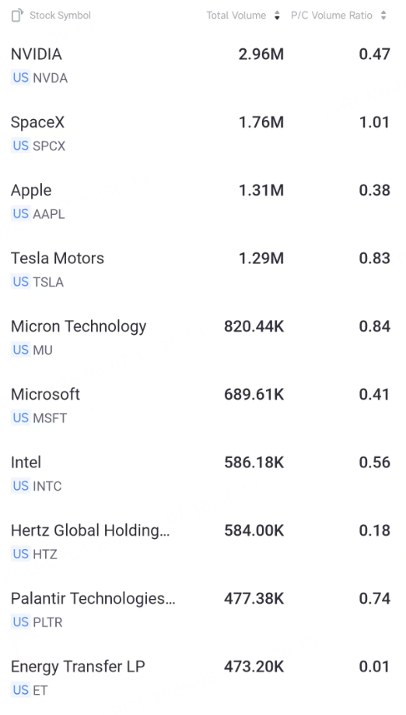406x715 pixels.
Task: Open Microsoft MSFT options details
Action: pos(203,405)
